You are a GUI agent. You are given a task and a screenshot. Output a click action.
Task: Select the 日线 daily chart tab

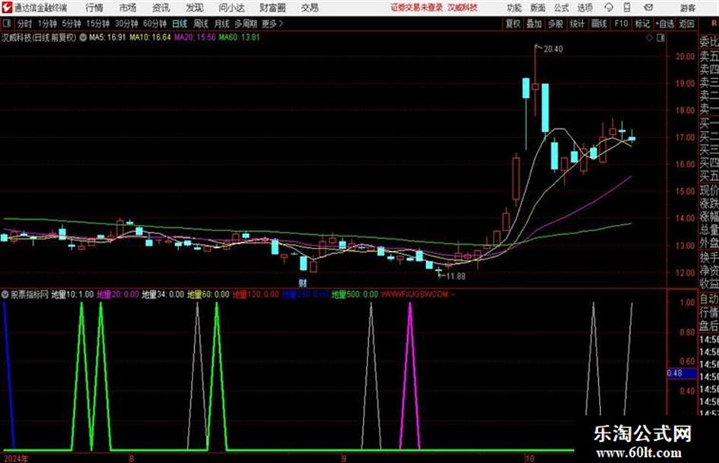[x=180, y=24]
